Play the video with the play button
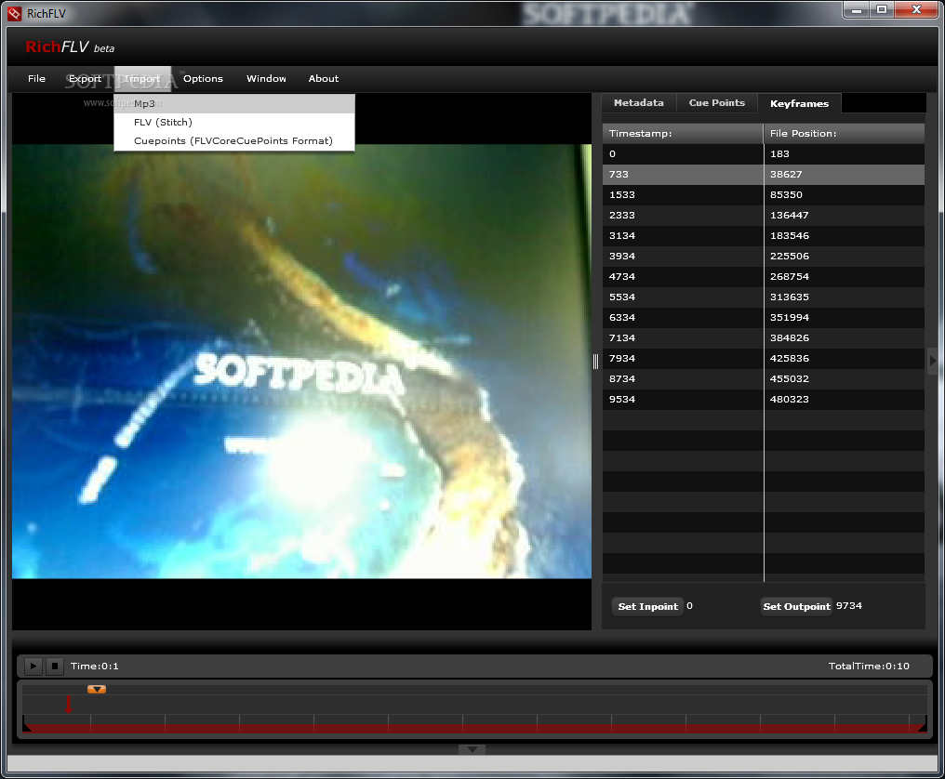945x779 pixels. 33,666
